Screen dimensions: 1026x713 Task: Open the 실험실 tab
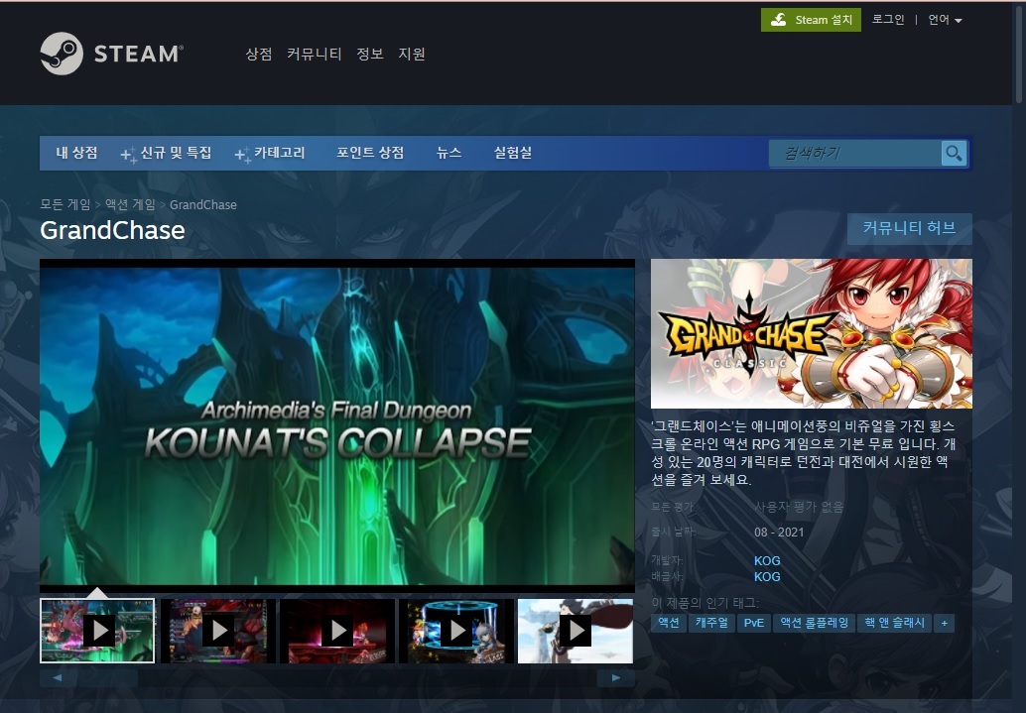pos(512,153)
